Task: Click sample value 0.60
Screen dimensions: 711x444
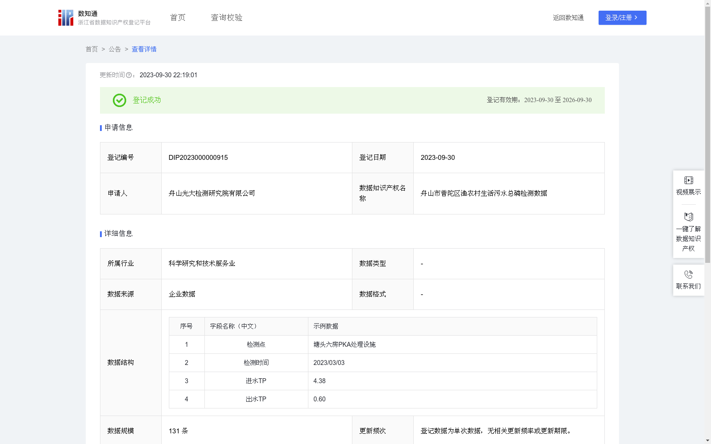Action: click(320, 399)
